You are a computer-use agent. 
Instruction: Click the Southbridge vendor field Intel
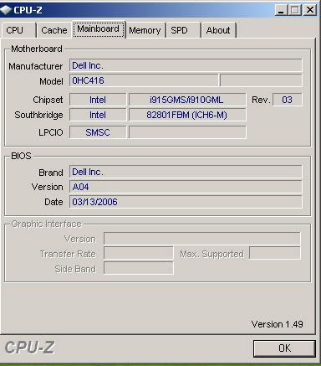click(x=98, y=115)
